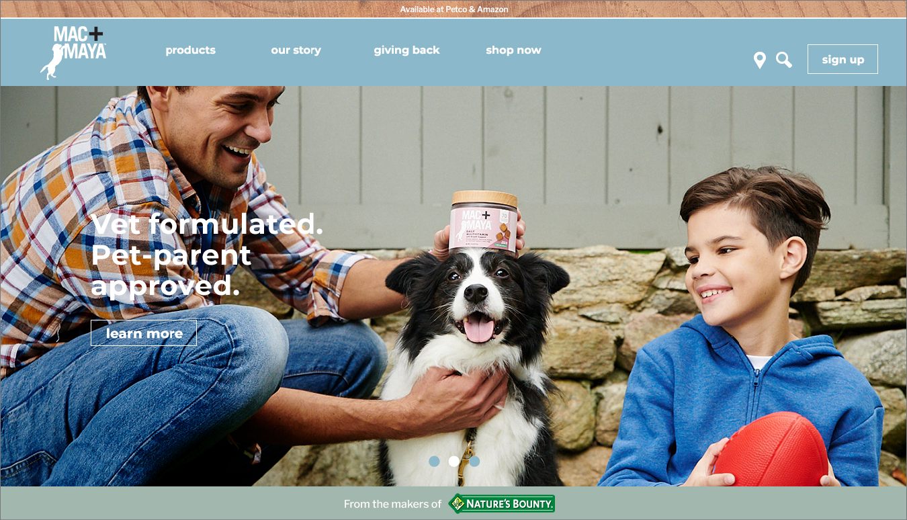Click the sign up button
Viewport: 907px width, 520px height.
click(843, 59)
